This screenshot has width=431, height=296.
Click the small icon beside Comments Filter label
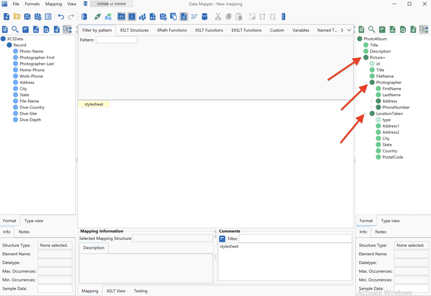click(222, 239)
